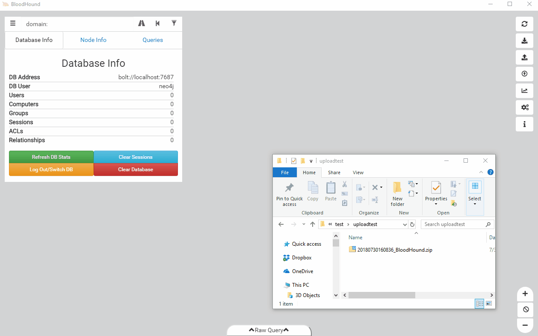Open the Share ribbon tab in Explorer
538x336 pixels.
pyautogui.click(x=334, y=172)
